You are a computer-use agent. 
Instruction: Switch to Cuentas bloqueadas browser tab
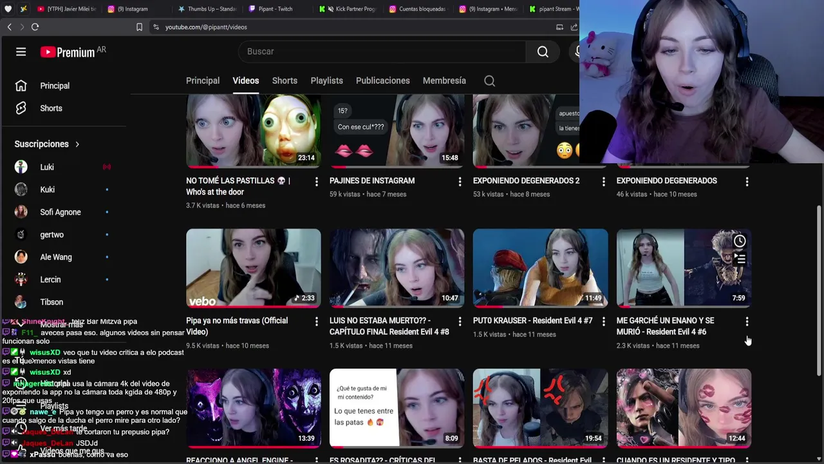tap(417, 9)
